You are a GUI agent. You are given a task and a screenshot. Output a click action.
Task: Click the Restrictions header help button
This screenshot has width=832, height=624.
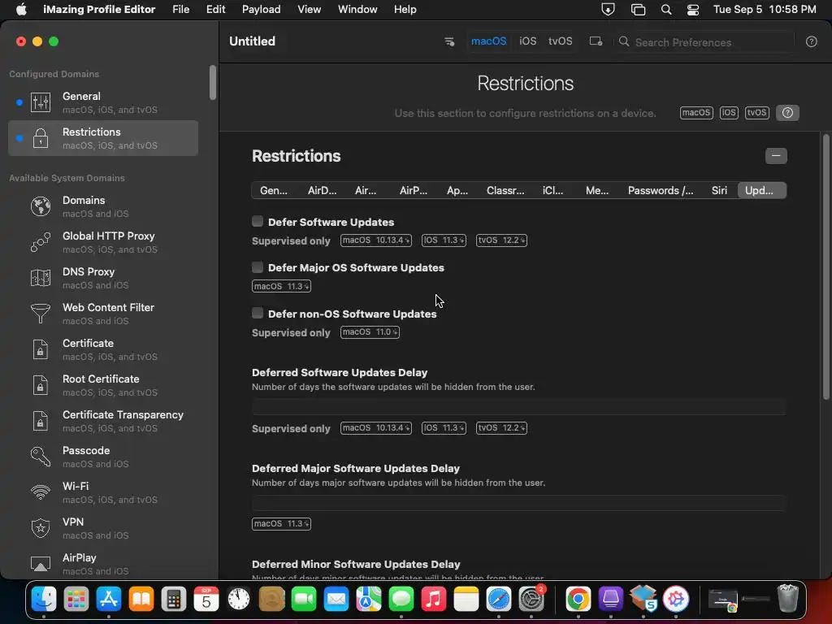click(787, 112)
